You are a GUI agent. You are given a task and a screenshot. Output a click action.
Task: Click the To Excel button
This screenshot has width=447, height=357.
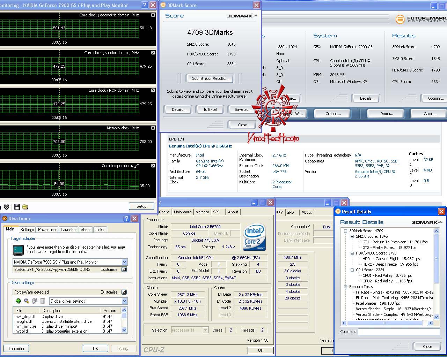click(210, 109)
